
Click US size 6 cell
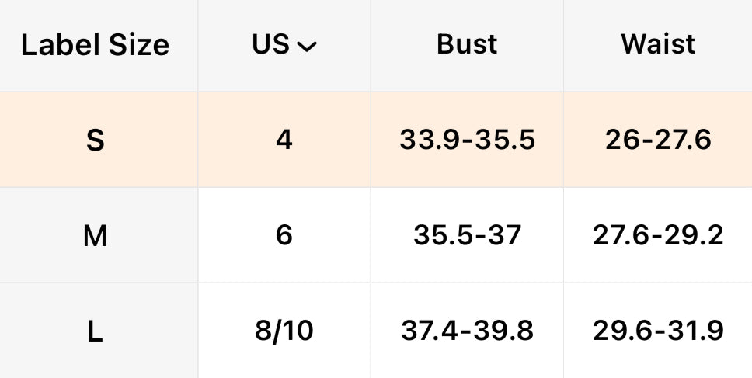click(284, 236)
